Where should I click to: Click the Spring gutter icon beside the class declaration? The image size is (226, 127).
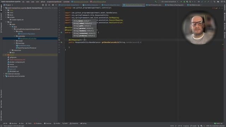[x=61, y=32]
